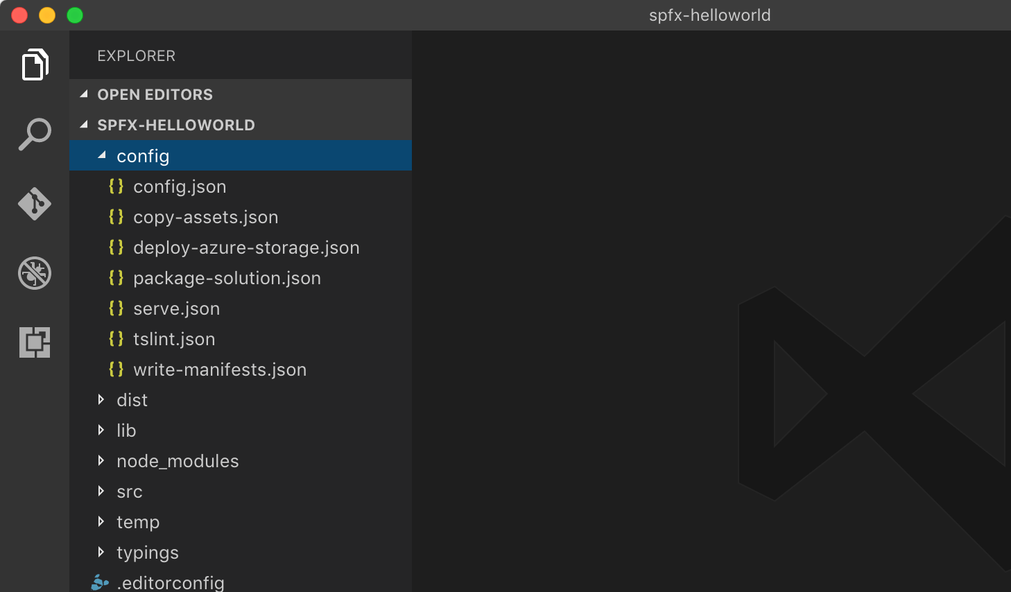
Task: Collapse the OPEN EDITORS section arrow
Action: (x=84, y=94)
